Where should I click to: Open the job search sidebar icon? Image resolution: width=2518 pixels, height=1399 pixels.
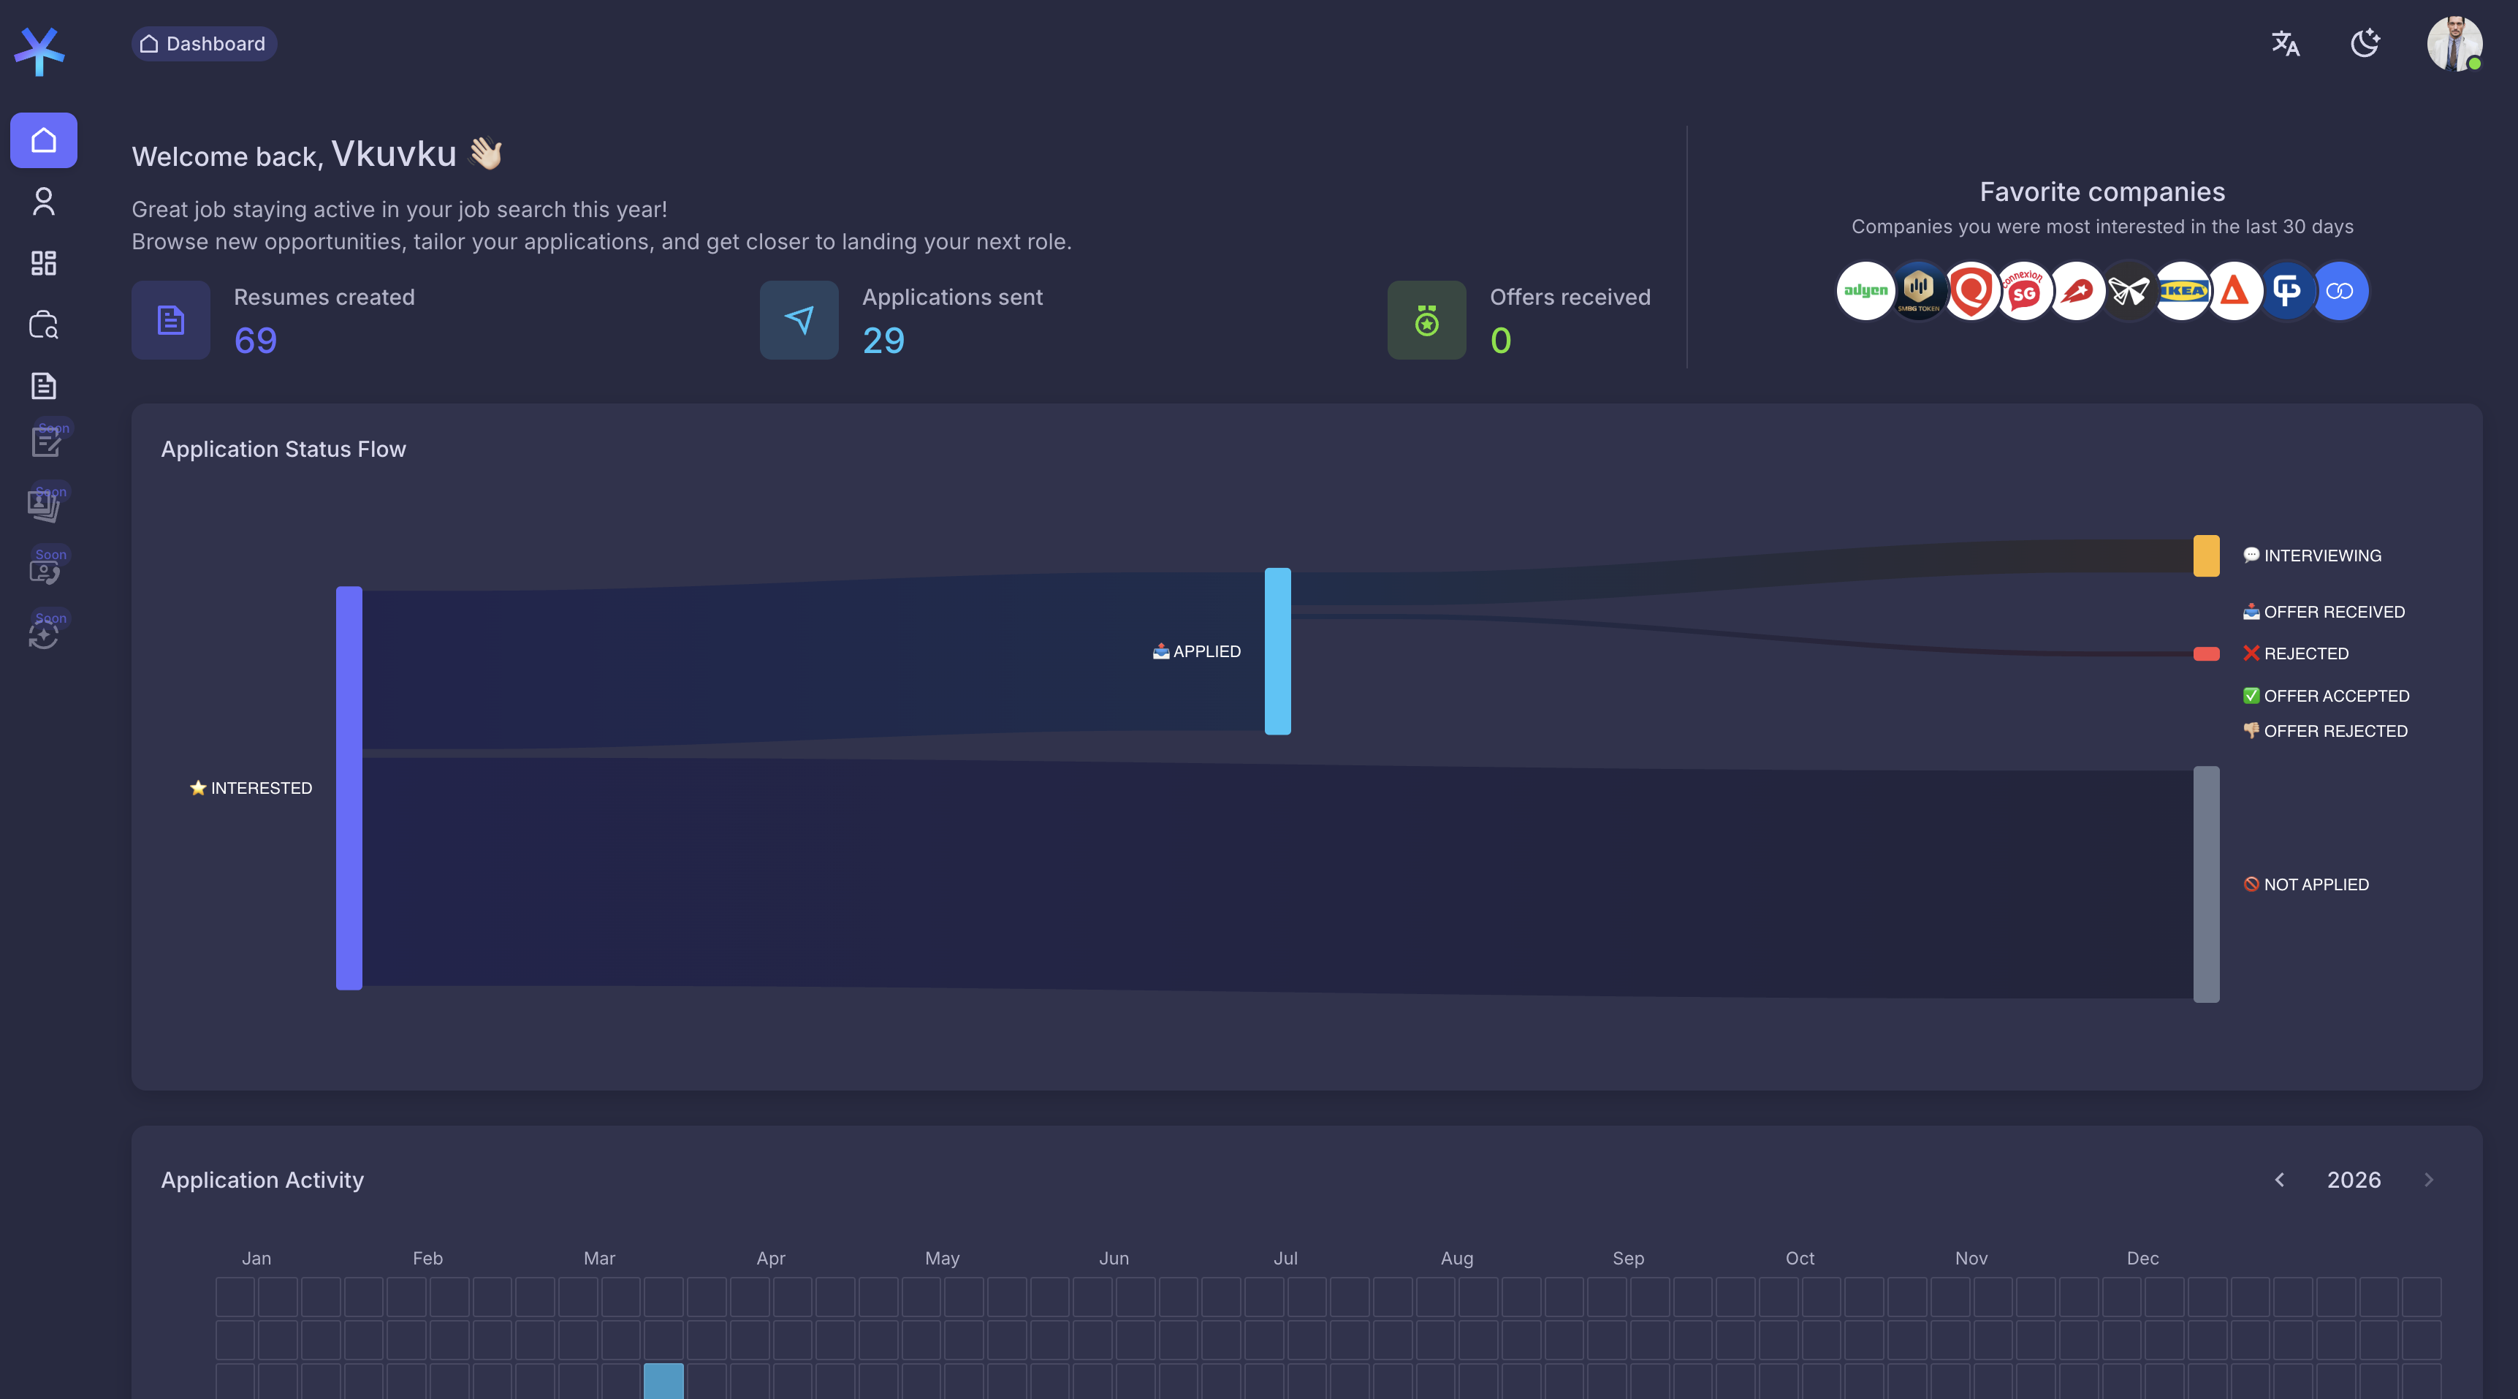tap(43, 325)
